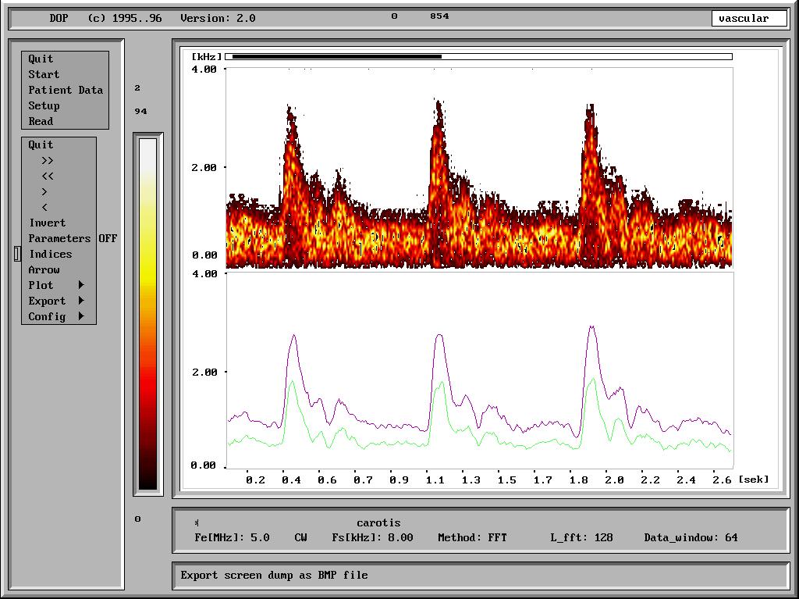
Task: Click the Plot menu label
Action: coord(41,285)
